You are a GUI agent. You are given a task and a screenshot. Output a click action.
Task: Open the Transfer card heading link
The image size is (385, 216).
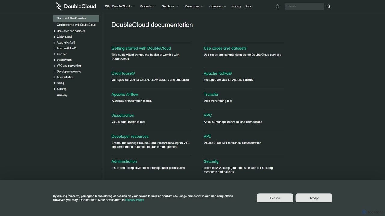(211, 94)
